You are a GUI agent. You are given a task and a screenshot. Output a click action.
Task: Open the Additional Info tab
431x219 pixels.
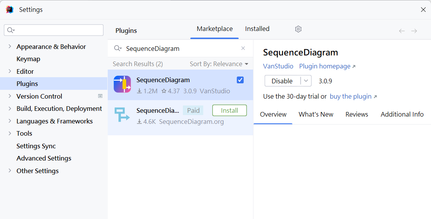pyautogui.click(x=402, y=114)
